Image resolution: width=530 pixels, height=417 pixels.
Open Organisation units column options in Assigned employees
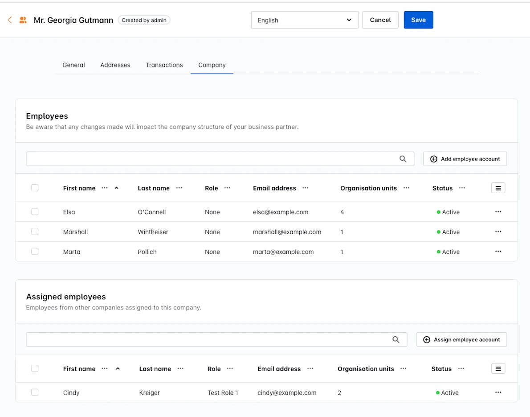click(403, 368)
